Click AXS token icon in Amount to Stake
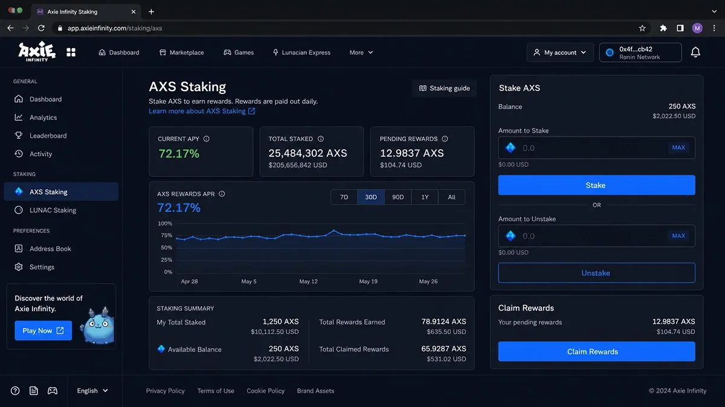 click(511, 148)
